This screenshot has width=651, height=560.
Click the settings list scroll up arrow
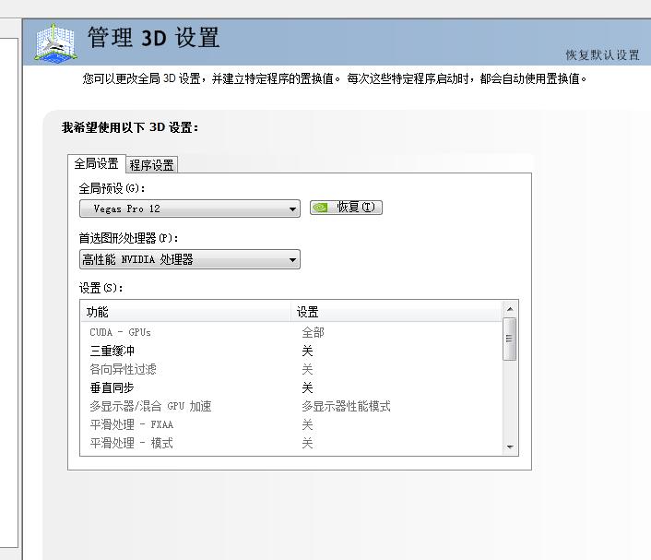[510, 309]
